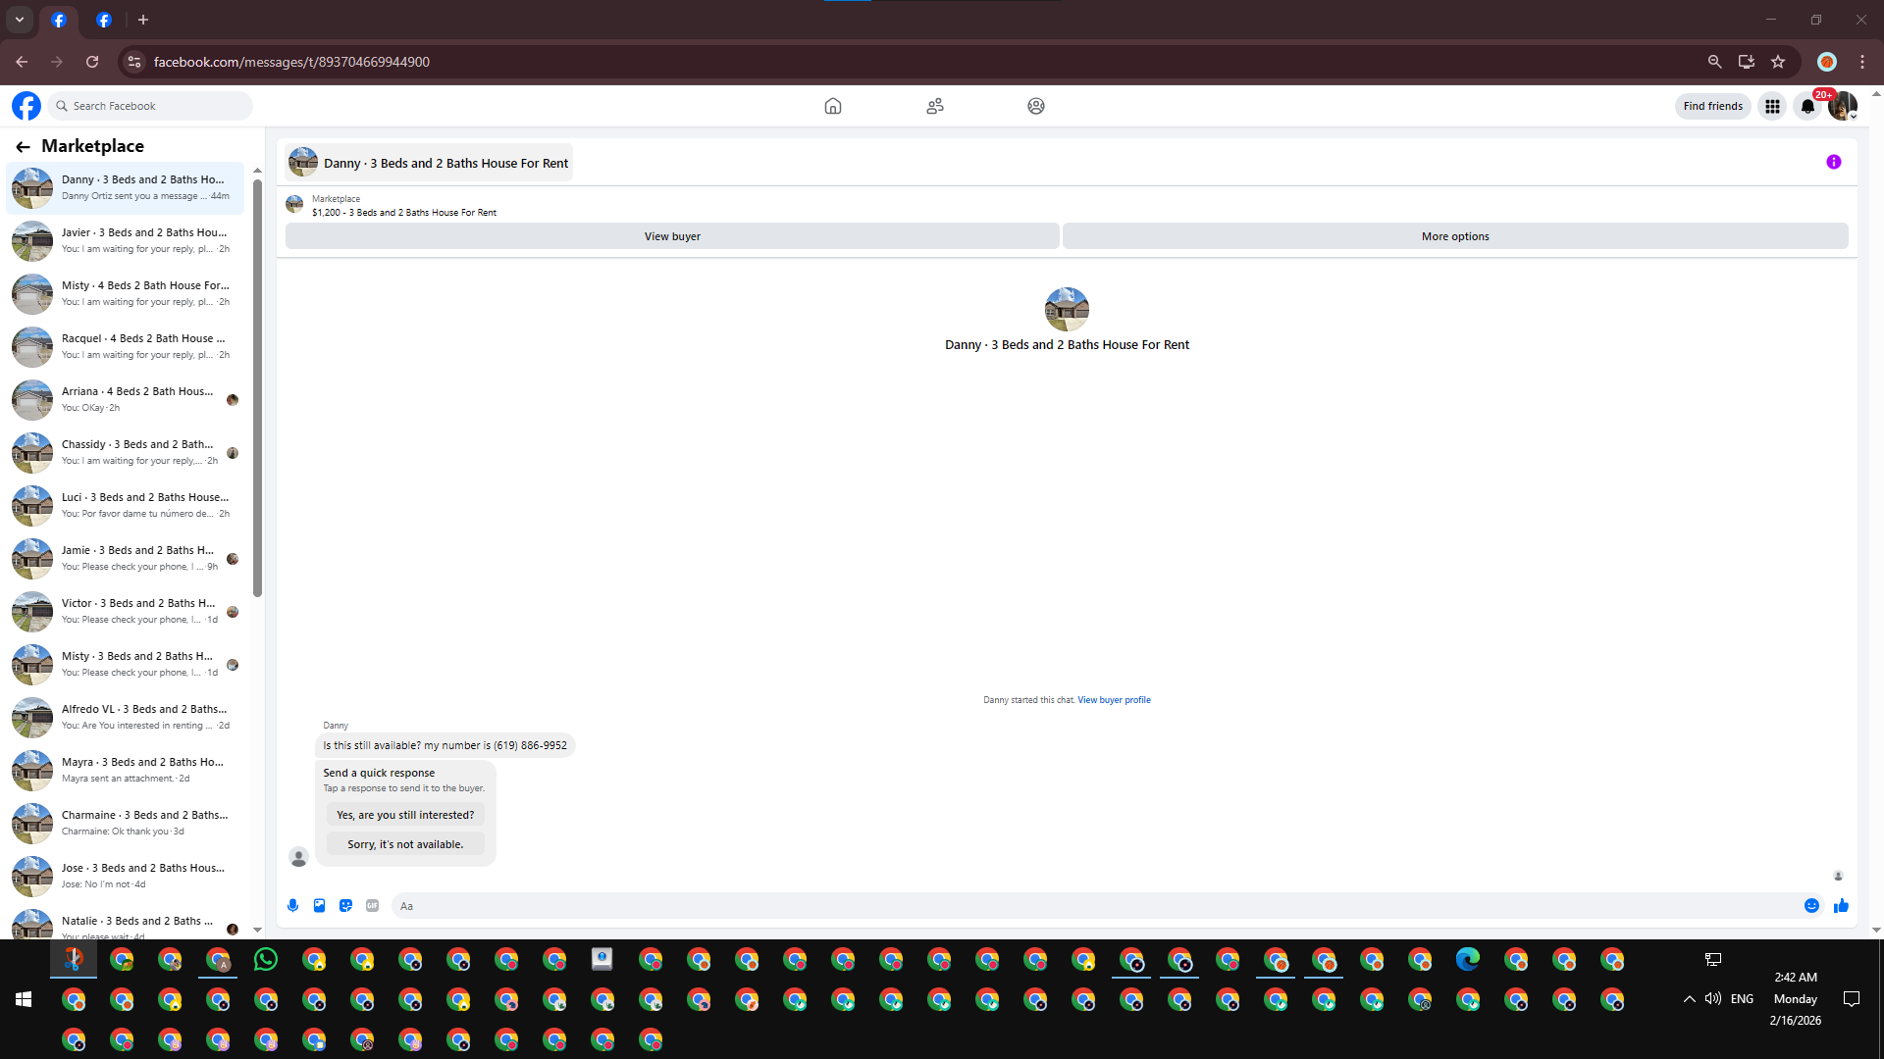Click the View buyer button
The image size is (1884, 1059).
click(x=672, y=236)
